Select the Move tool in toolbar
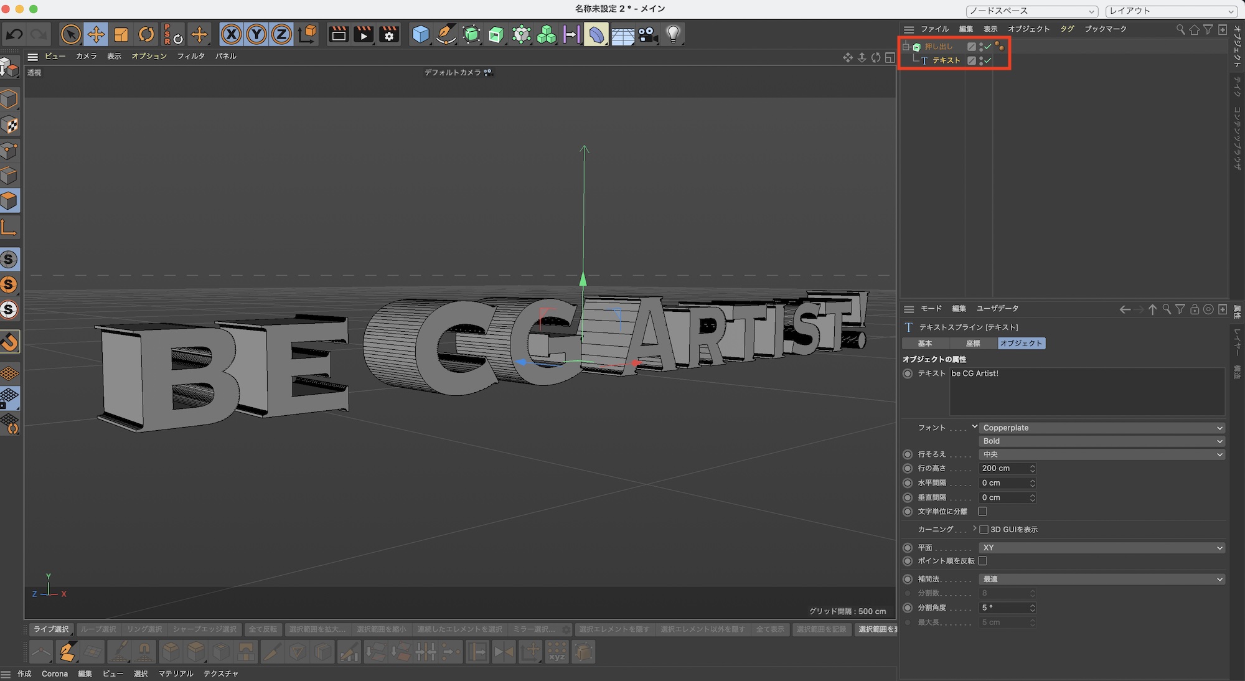 [x=96, y=34]
